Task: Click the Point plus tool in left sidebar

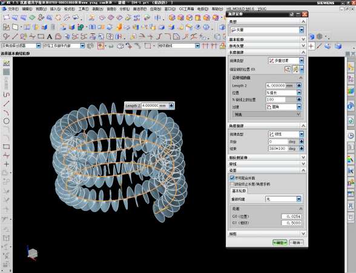Action: coord(6,164)
